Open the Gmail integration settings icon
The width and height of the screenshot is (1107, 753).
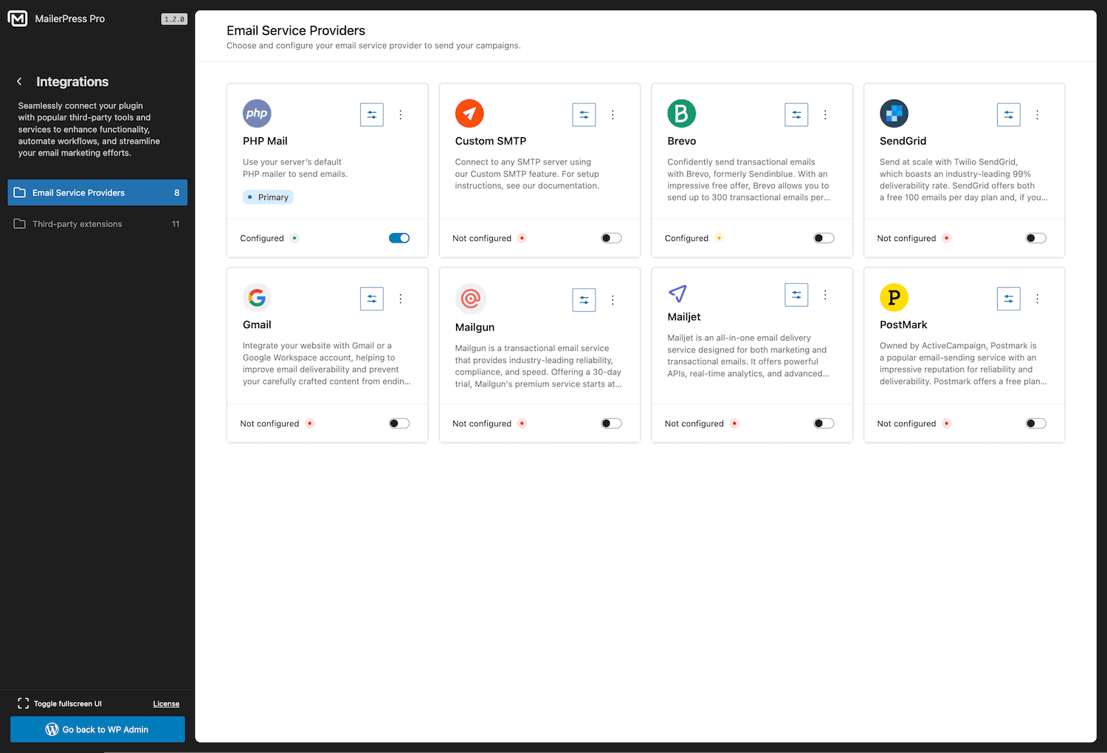coord(371,298)
